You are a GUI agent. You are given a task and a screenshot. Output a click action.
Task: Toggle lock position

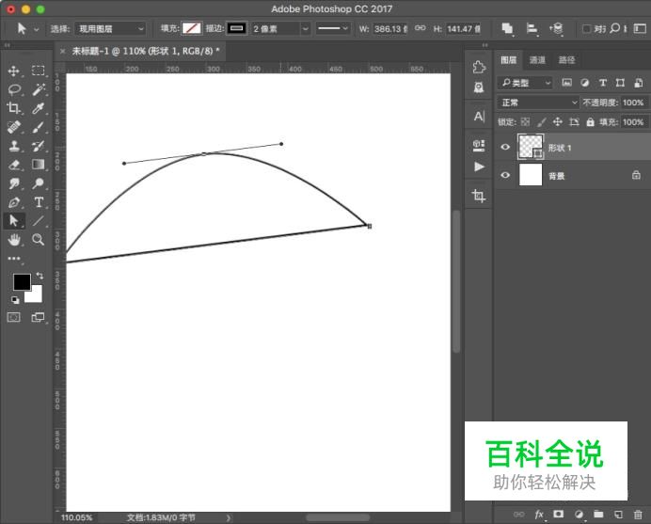[557, 122]
